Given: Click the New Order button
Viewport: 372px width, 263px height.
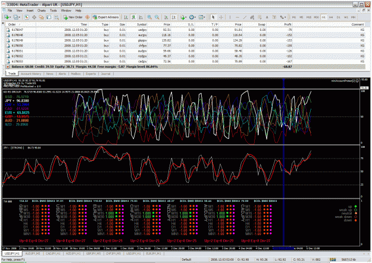Looking at the screenshot, I should coord(73,17).
